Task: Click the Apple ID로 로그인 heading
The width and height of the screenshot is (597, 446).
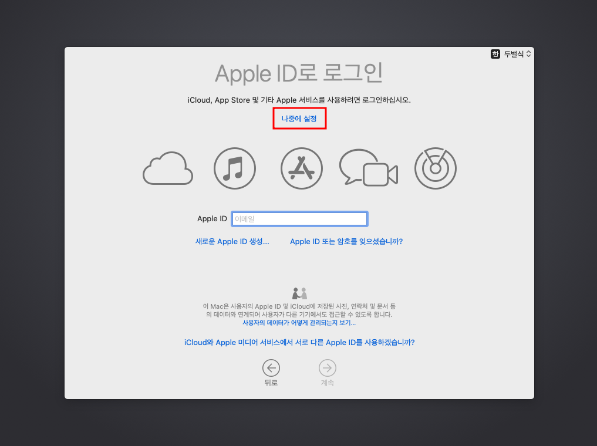Action: [x=299, y=73]
